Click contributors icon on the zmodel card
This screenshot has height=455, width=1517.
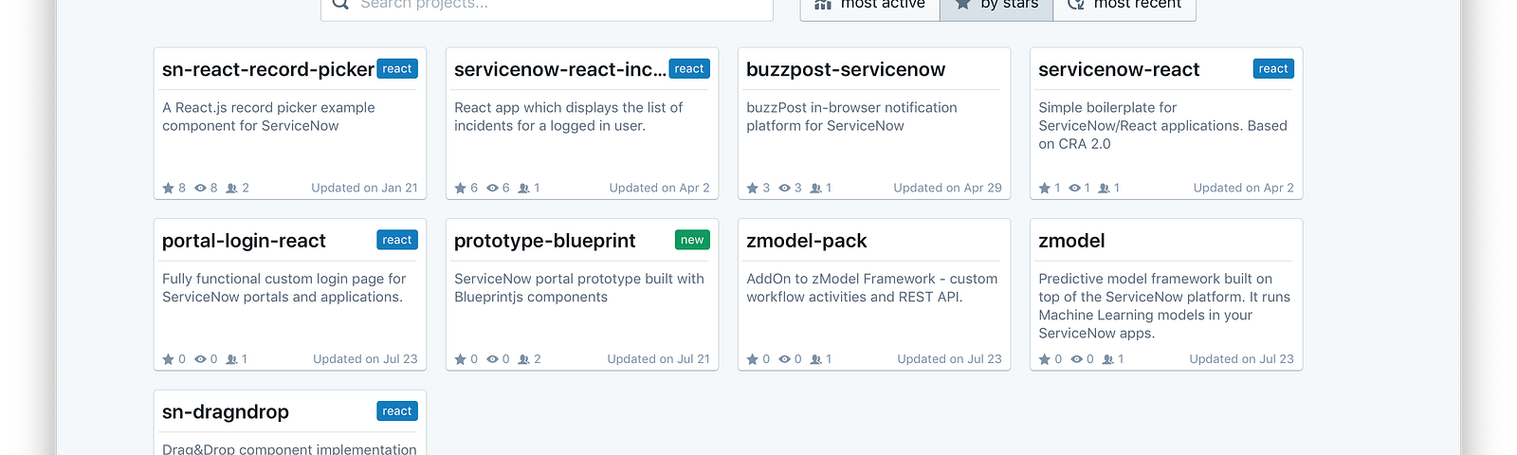tap(1107, 359)
